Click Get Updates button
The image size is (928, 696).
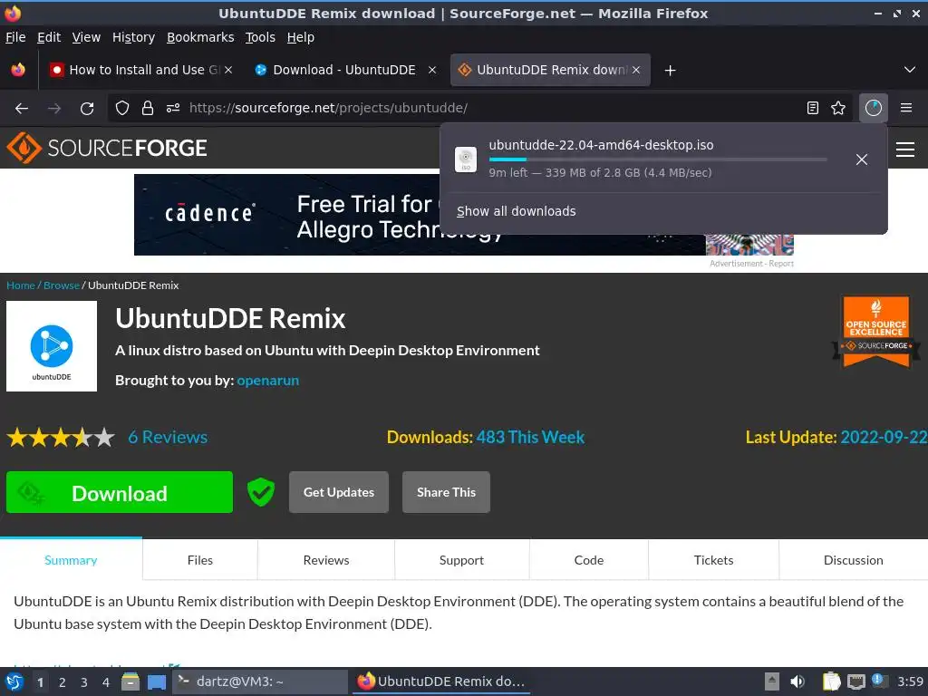339,492
